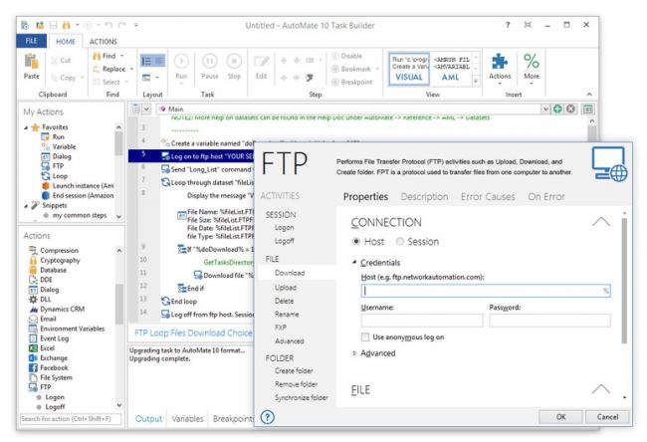Switch to ACTIONS ribbon tab
This screenshot has height=442, width=647.
click(x=104, y=41)
